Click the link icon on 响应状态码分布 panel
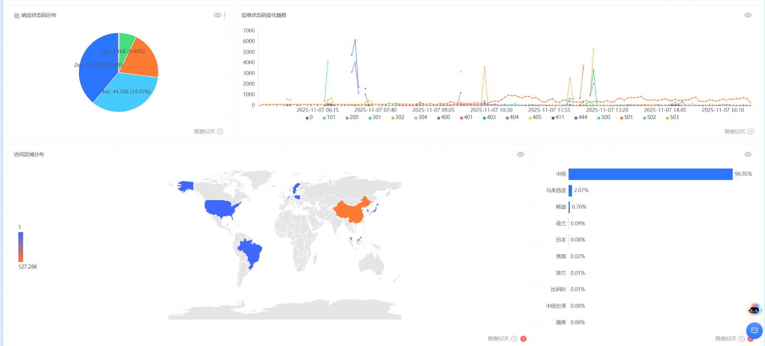The width and height of the screenshot is (765, 346). (x=217, y=15)
